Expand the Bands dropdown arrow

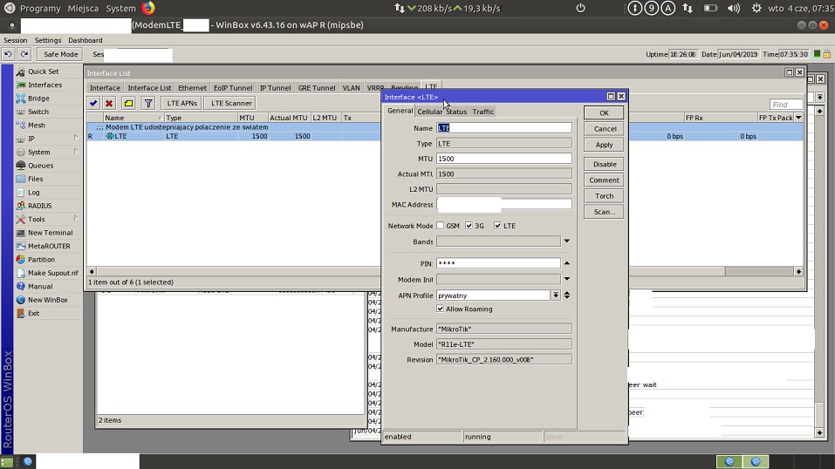coord(566,241)
